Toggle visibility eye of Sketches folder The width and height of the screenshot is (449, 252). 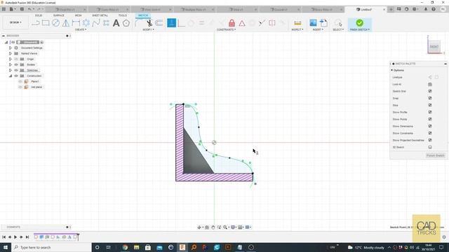[x=16, y=70]
